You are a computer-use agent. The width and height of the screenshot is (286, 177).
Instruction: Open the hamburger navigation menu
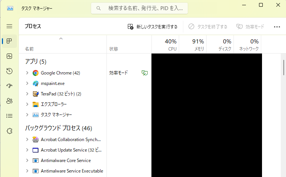click(9, 26)
